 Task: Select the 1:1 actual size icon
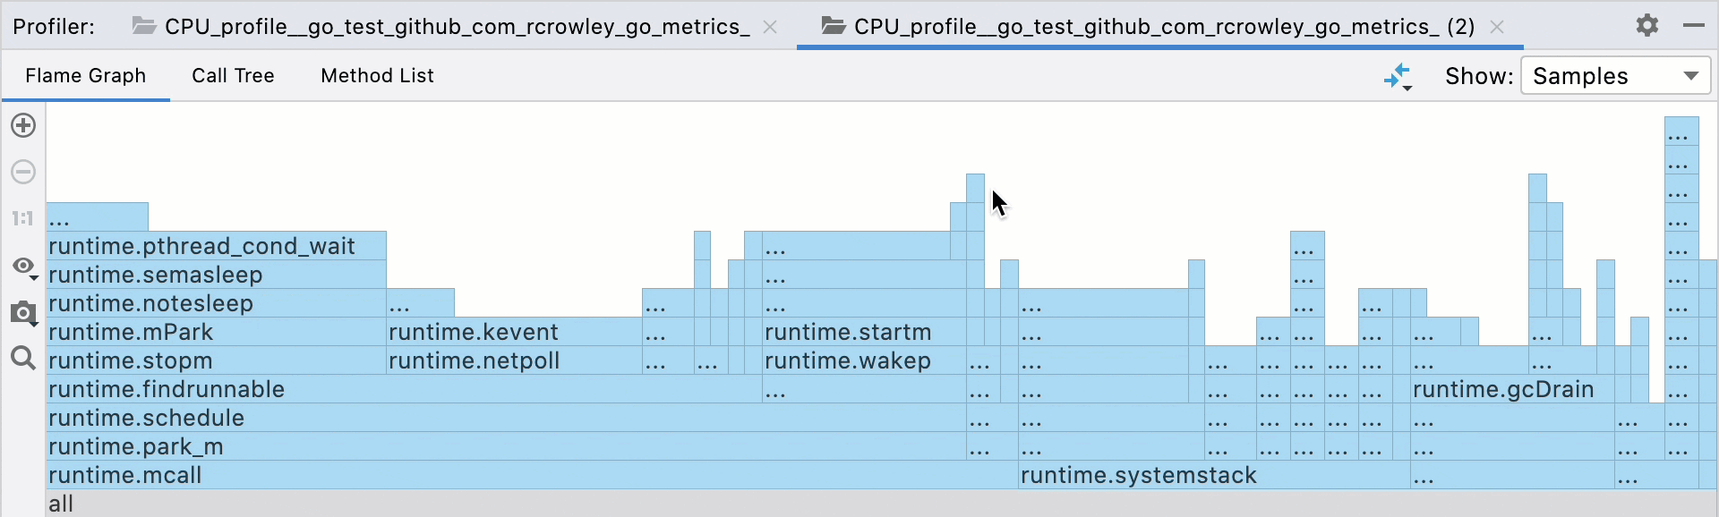tap(22, 217)
